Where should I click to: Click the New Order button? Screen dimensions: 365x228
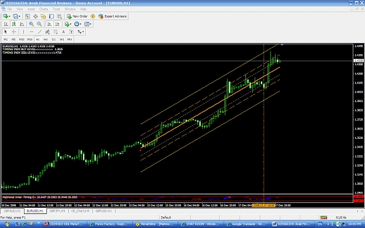pyautogui.click(x=77, y=16)
